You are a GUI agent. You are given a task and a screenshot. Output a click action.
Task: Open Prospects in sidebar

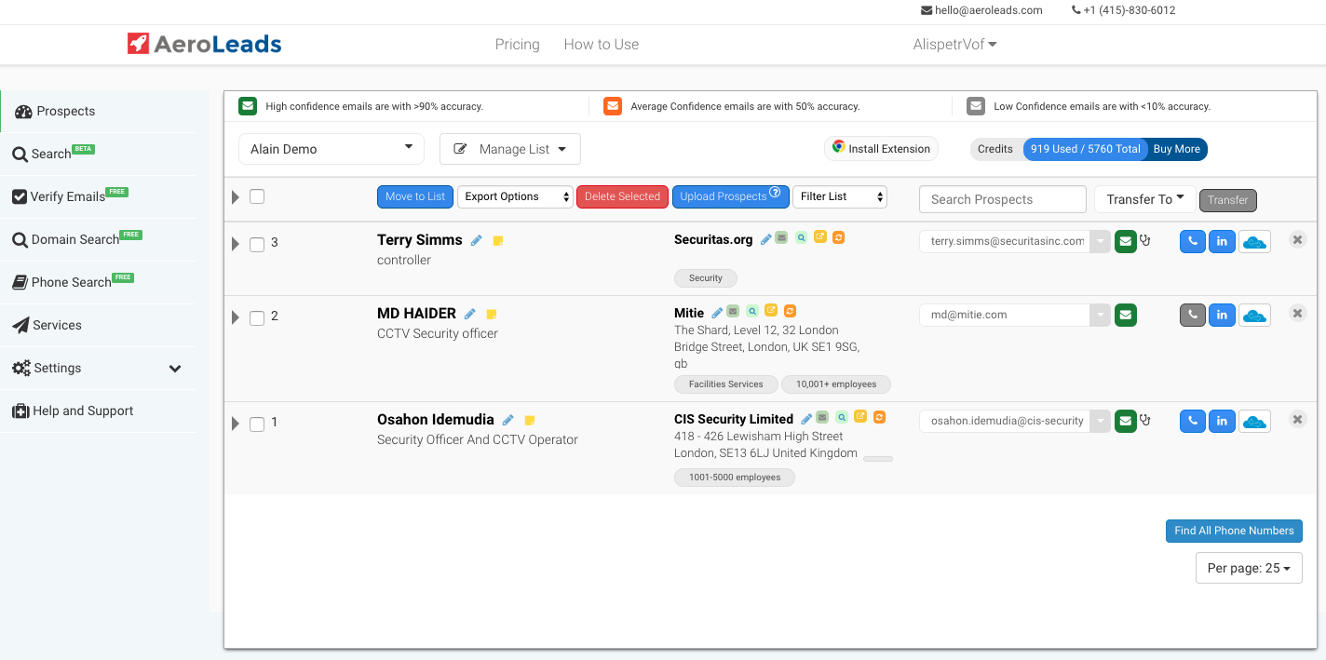coord(98,111)
